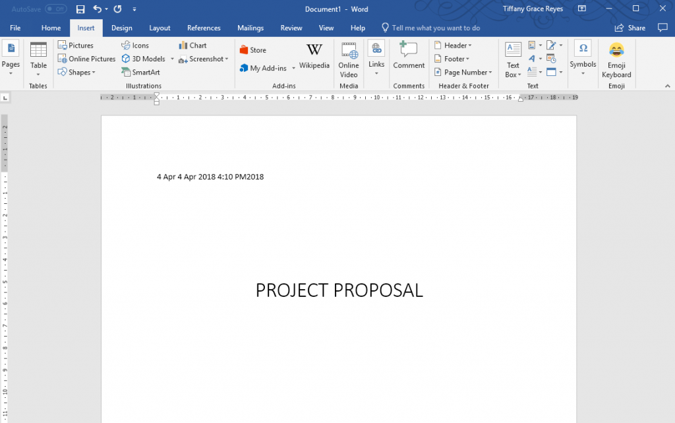Undo the last action
675x423 pixels.
click(98, 9)
